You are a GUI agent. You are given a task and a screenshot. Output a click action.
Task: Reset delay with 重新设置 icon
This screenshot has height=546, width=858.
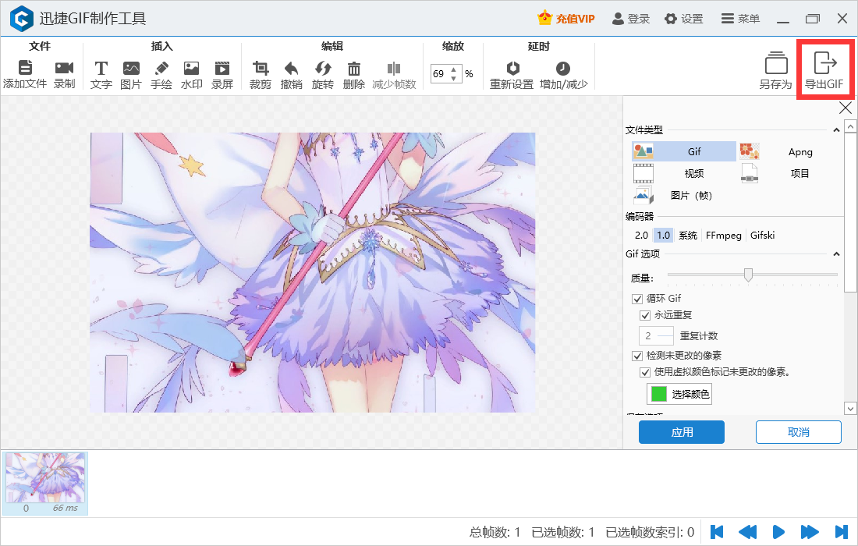pos(512,68)
